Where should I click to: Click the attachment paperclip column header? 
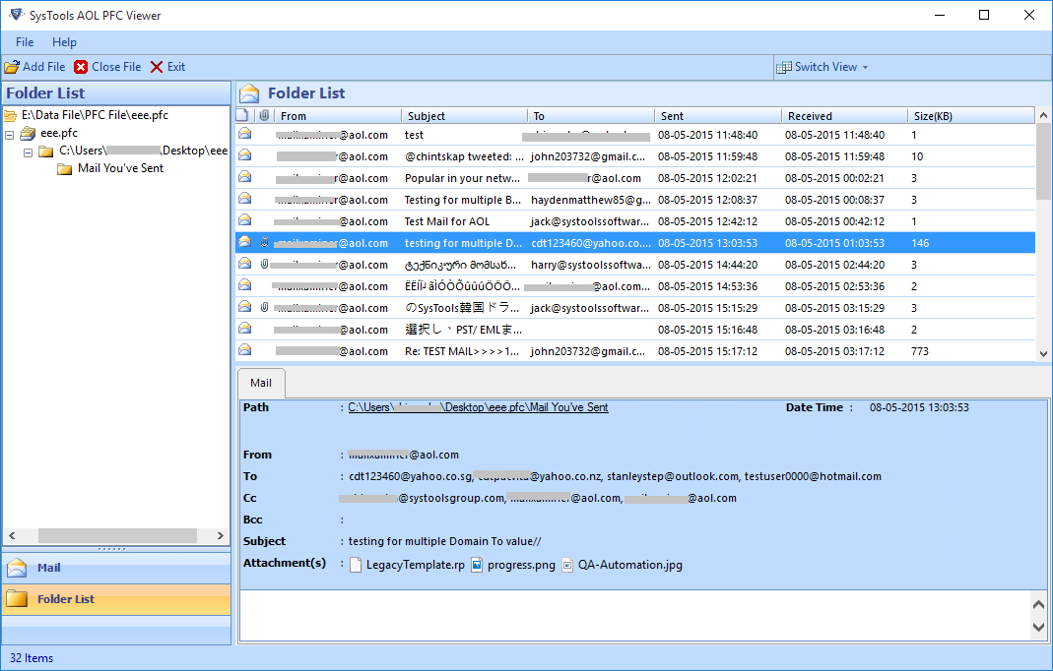(x=264, y=115)
